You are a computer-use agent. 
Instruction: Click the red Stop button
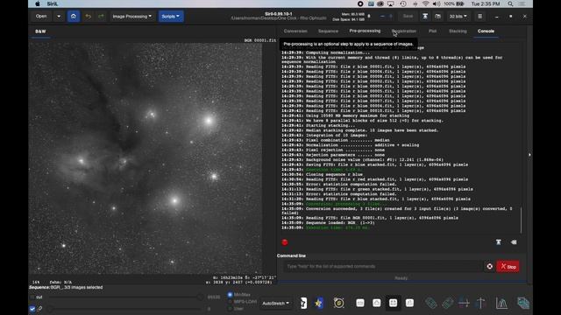click(508, 266)
